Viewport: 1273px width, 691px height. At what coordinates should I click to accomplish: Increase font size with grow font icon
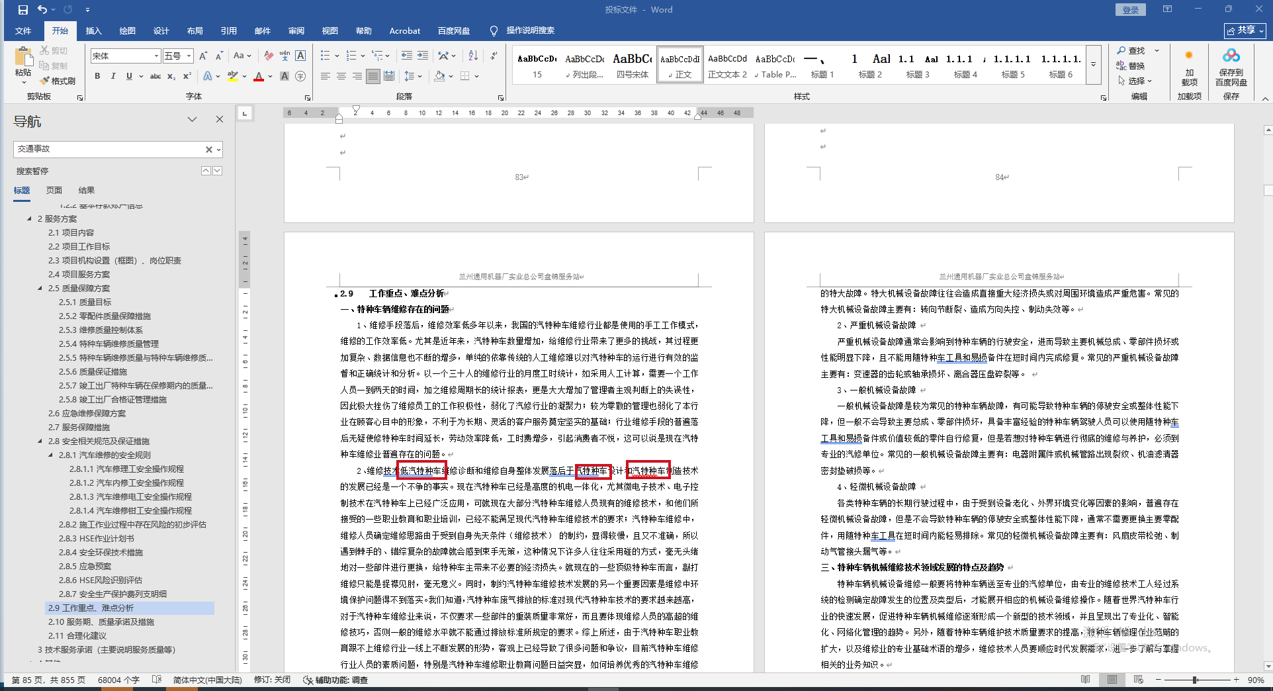pos(203,56)
